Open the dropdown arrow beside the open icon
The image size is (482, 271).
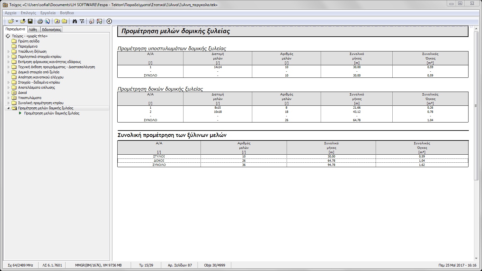[17, 21]
